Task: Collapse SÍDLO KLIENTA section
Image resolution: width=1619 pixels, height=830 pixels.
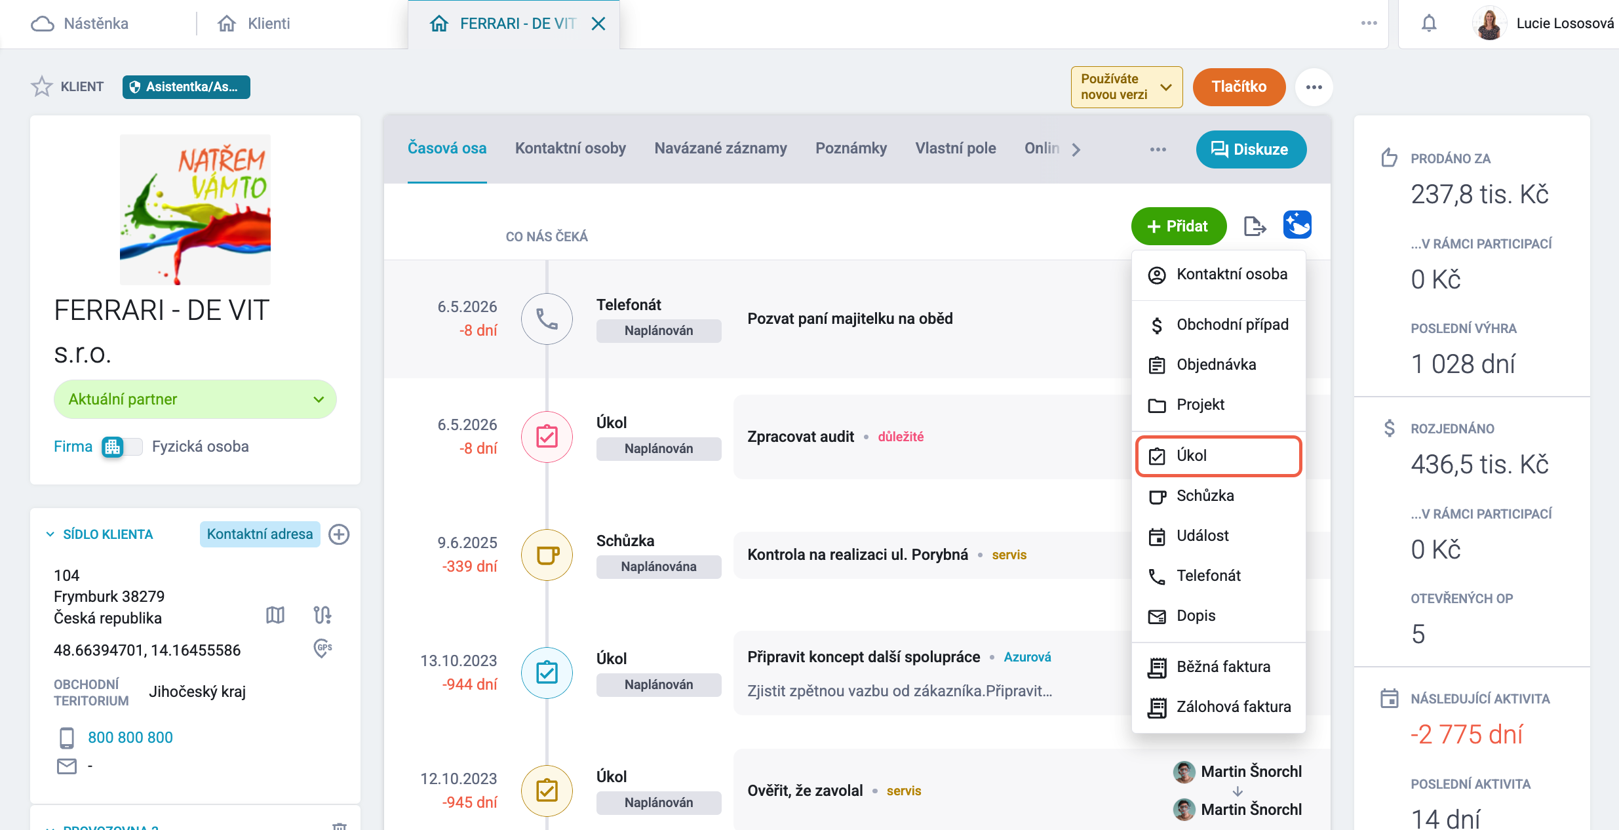Action: [x=50, y=534]
